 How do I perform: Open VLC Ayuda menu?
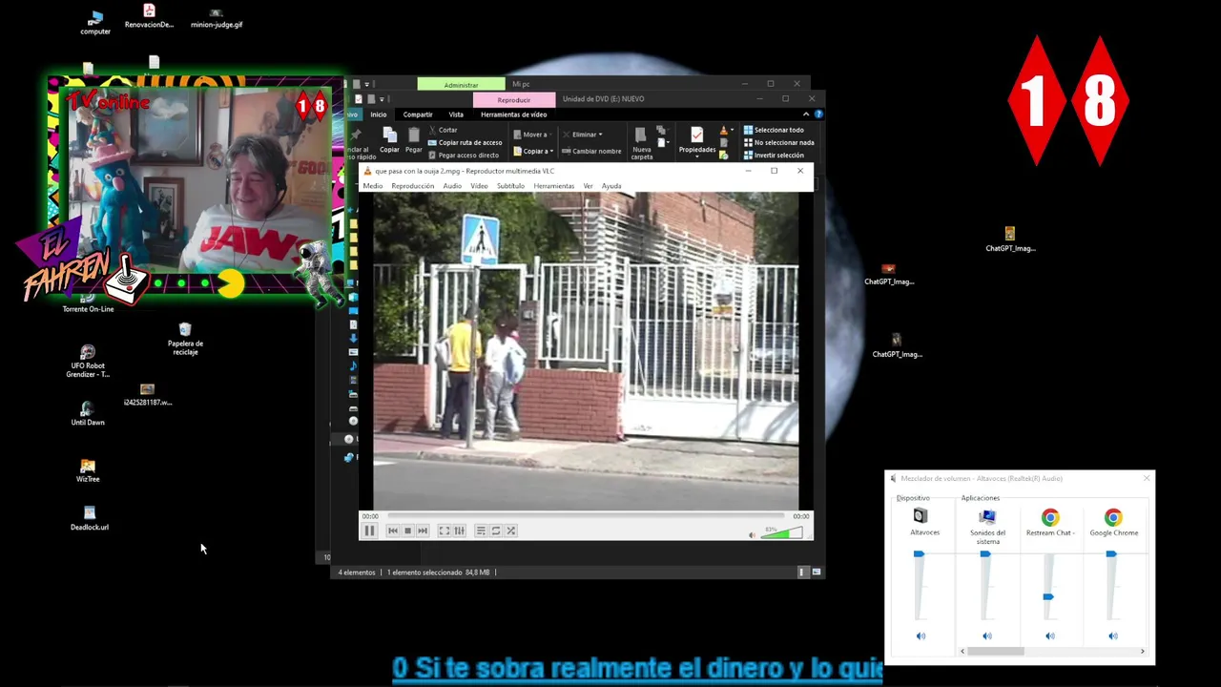coord(611,186)
